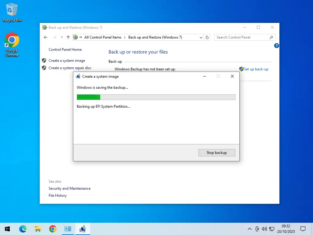This screenshot has height=235, width=313.
Task: Click the search magnifier in the search box
Action: (271, 37)
